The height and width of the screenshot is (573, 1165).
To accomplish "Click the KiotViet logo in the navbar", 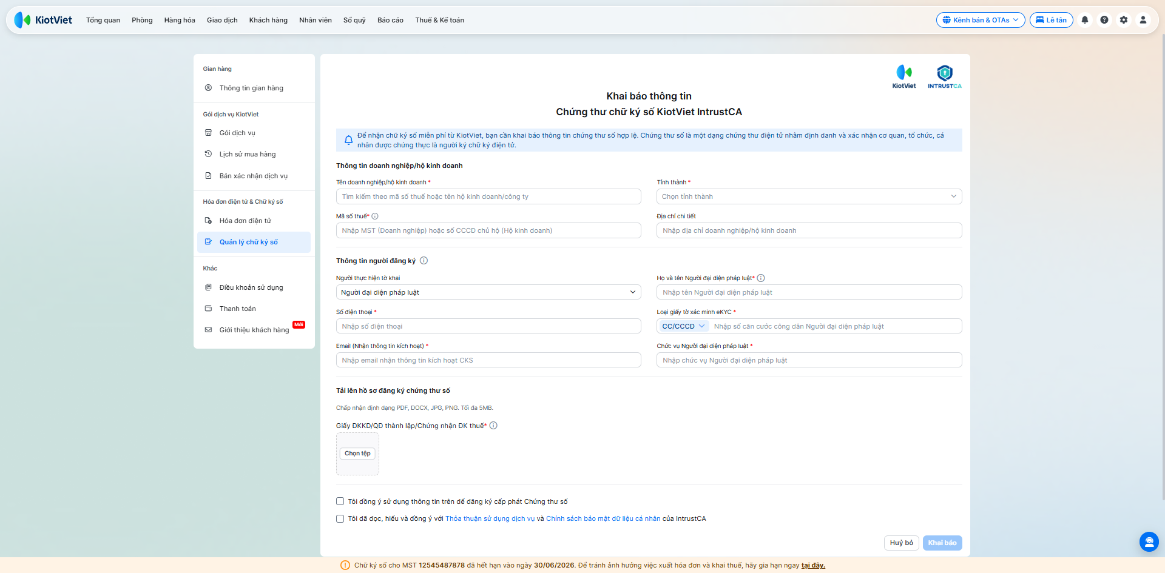I will tap(43, 20).
